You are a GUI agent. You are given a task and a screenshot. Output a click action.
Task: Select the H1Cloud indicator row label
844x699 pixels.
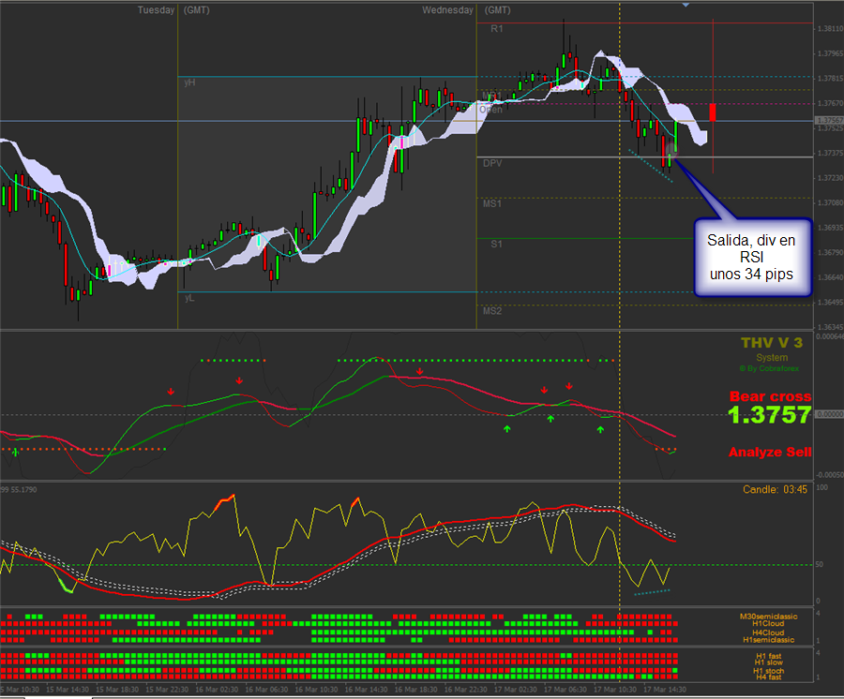tap(768, 623)
